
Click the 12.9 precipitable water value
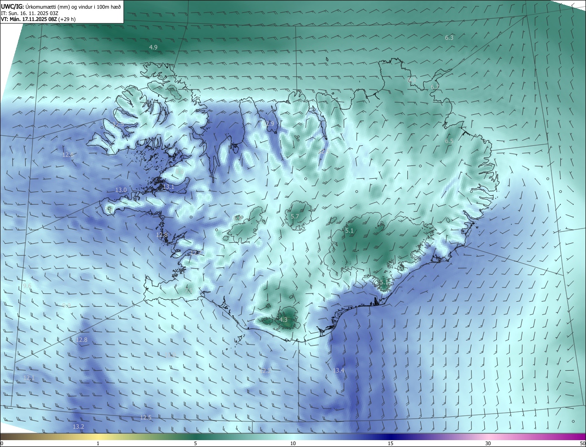[268, 124]
